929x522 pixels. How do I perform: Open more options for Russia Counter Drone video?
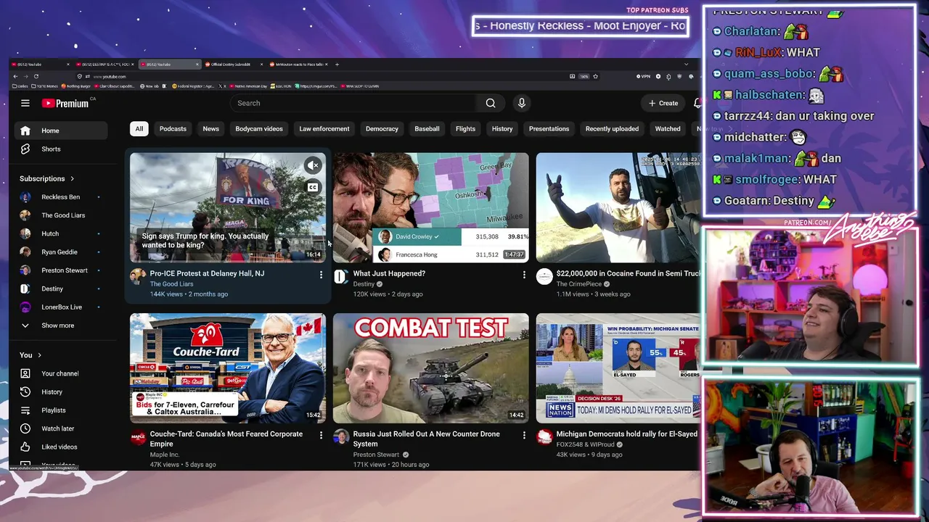(x=524, y=435)
